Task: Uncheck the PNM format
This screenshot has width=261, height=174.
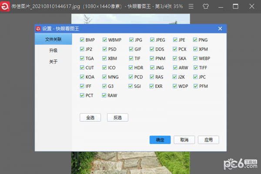Action: pyautogui.click(x=152, y=58)
